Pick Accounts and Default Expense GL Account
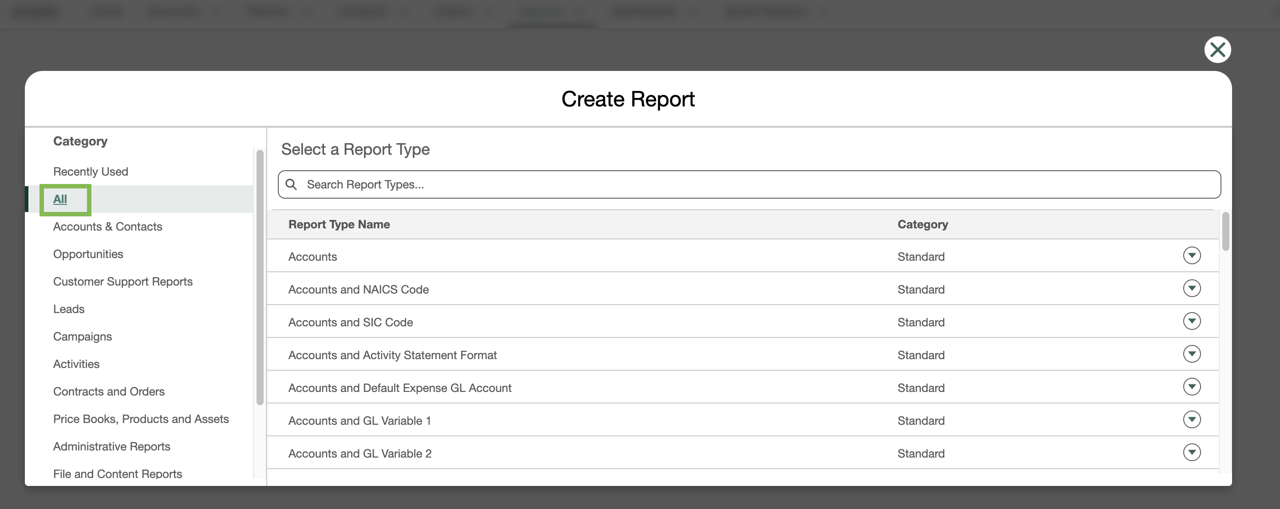1280x509 pixels. pos(399,388)
